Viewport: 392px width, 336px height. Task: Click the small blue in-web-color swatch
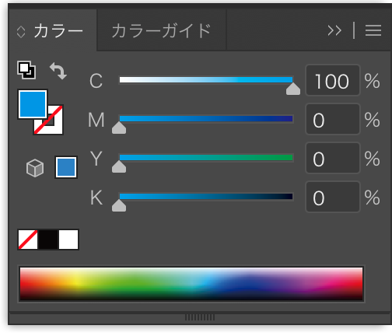point(66,167)
